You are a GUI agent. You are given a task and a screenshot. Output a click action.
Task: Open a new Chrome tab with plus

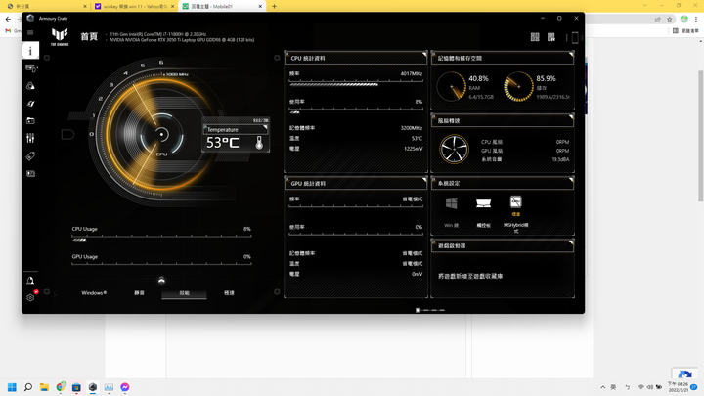point(275,6)
